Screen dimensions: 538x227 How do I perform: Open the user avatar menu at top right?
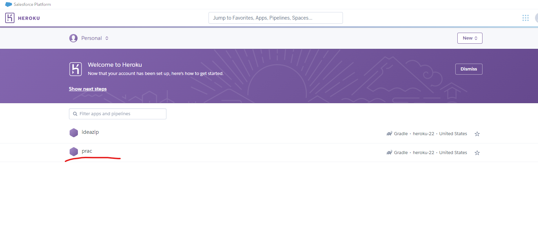tap(536, 18)
